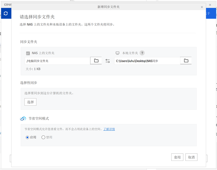The width and height of the screenshot is (217, 170).
Task: Browse for the local folder
Action: coord(186,61)
